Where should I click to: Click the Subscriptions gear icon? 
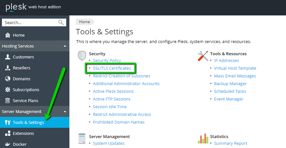[8, 90]
